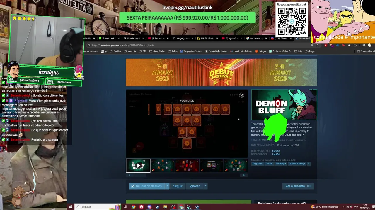Follow the game with the Seguir button
The height and width of the screenshot is (210, 375).
pyautogui.click(x=178, y=186)
